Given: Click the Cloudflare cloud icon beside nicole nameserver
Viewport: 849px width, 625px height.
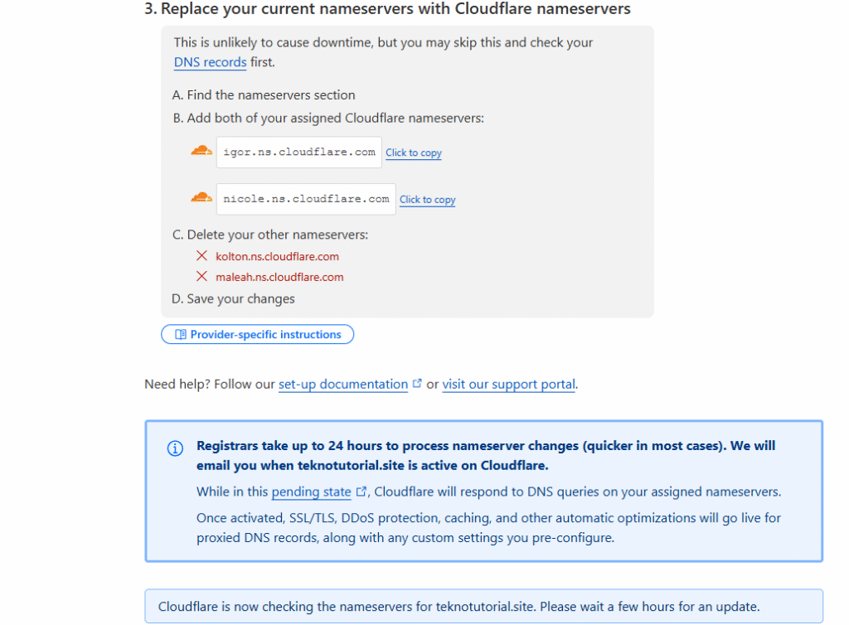Looking at the screenshot, I should 201,197.
